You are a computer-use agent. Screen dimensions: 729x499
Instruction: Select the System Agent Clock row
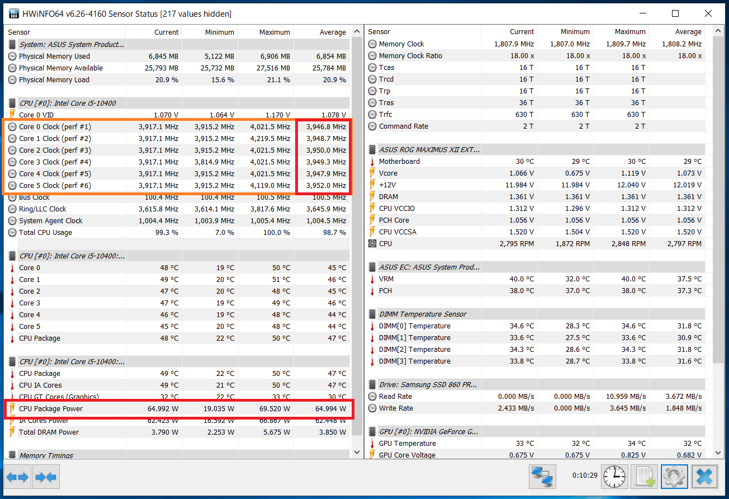pos(178,220)
